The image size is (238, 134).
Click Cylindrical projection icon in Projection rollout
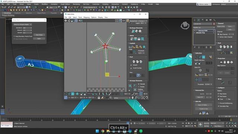coord(225,62)
